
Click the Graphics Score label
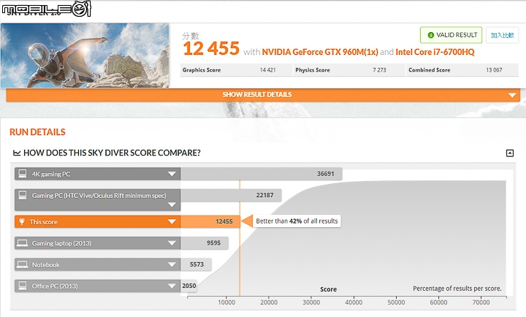coord(202,70)
